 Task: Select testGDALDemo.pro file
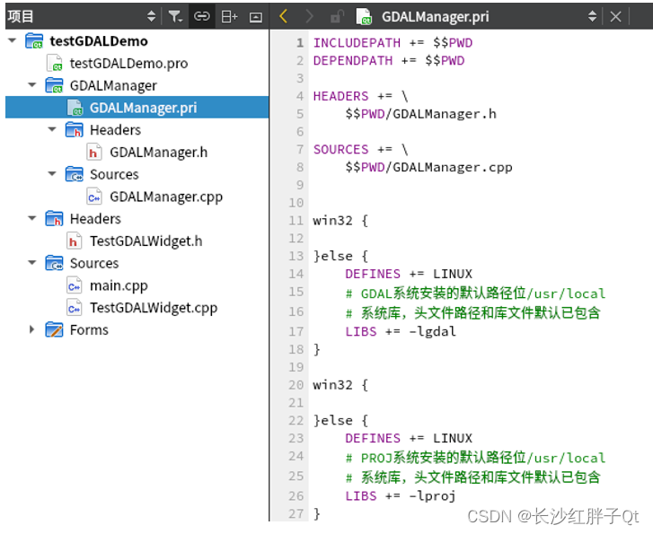(x=128, y=63)
